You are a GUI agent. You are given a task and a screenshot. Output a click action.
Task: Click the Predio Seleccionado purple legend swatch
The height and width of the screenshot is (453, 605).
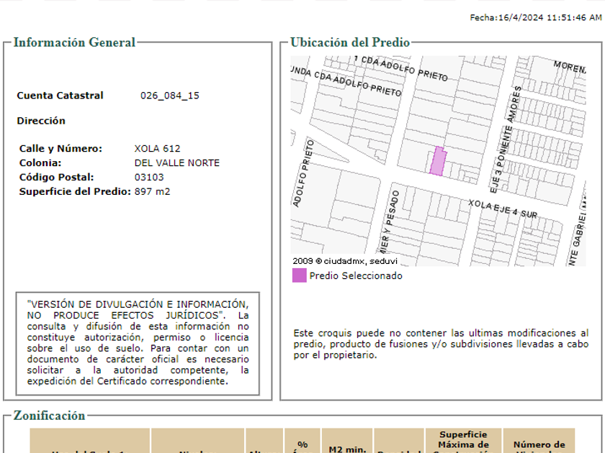(x=299, y=275)
